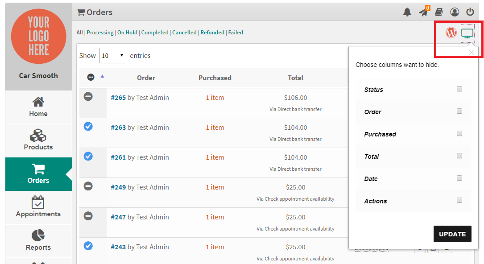This screenshot has height=264, width=484.
Task: Sort by the status column arrow
Action: click(x=103, y=76)
